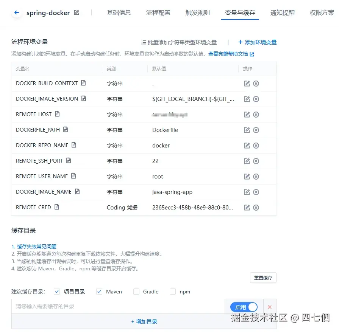Edit the DOCKER_BUILD_CONTEXT variable value
The height and width of the screenshot is (332, 339).
(247, 83)
